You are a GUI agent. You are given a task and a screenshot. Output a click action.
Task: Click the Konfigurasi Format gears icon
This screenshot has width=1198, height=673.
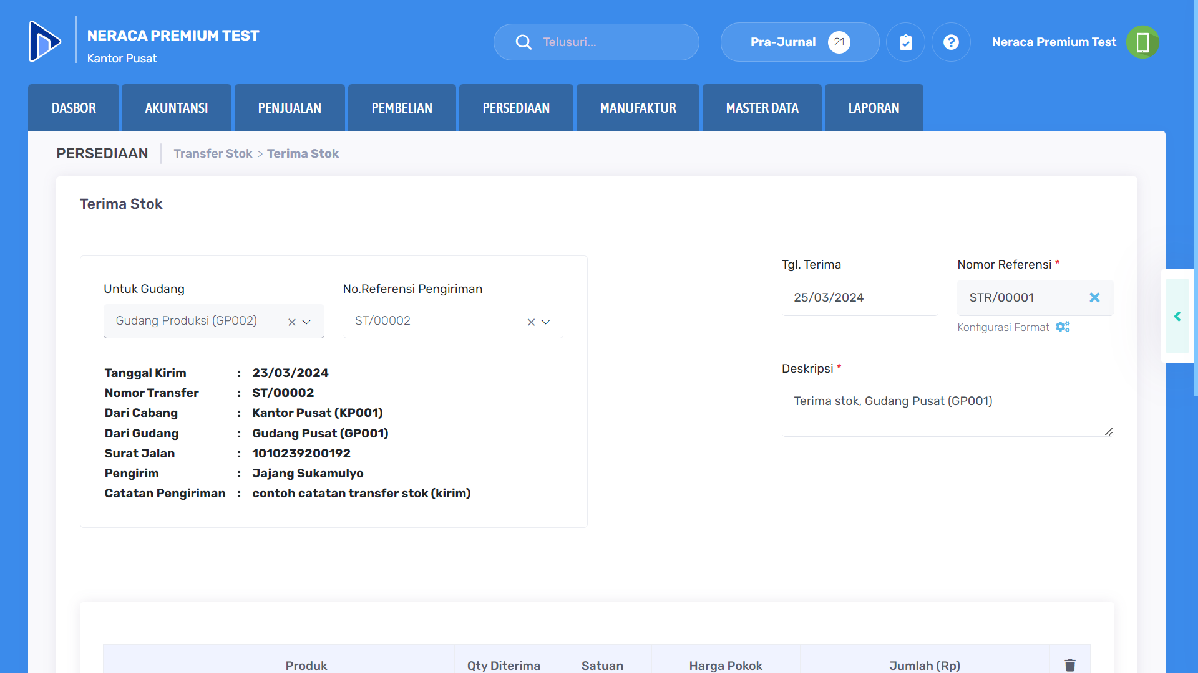point(1063,327)
